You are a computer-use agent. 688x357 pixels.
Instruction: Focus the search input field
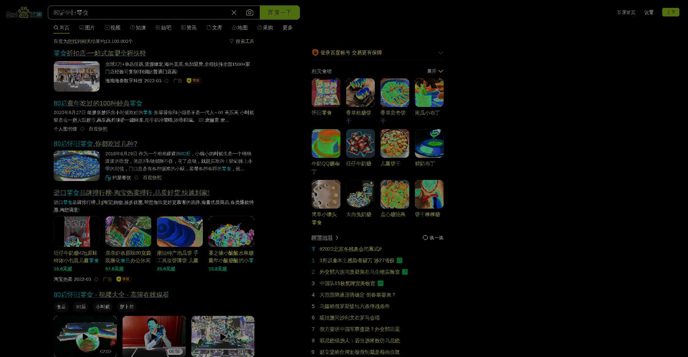pos(140,13)
